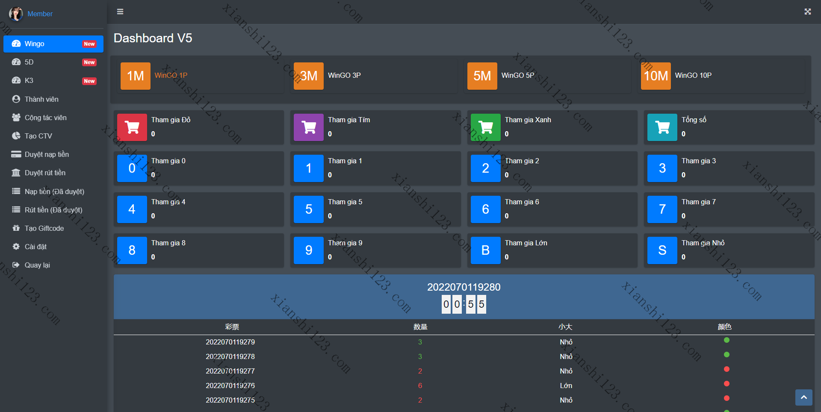
Task: Select the 3M WinGO 3P icon
Action: click(x=309, y=76)
